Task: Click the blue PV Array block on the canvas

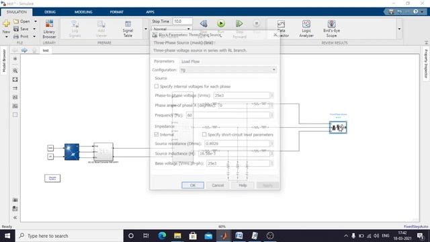Action: coord(72,152)
